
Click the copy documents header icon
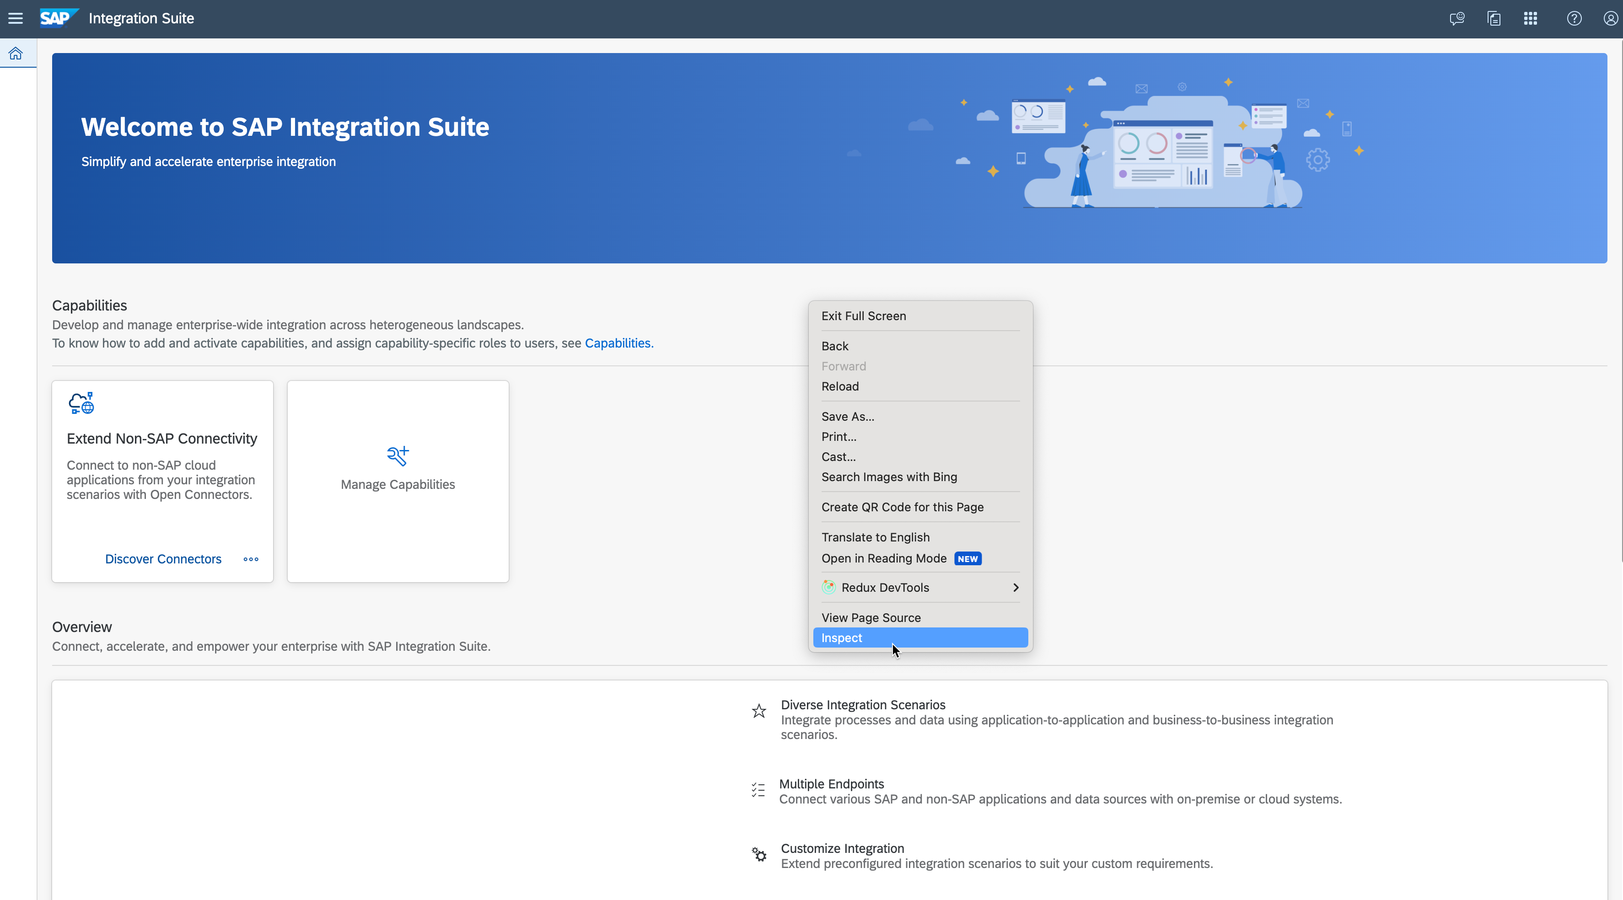(1494, 18)
